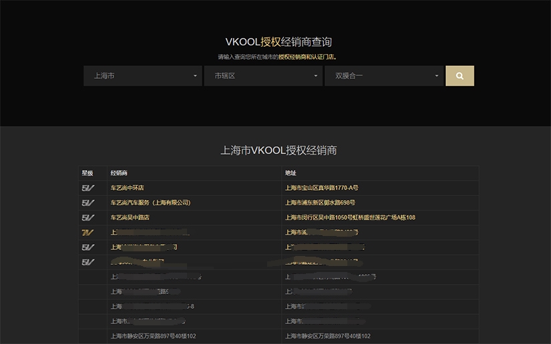
Task: Click the 5V badge beside 车艺尚汽车服务
Action: (87, 203)
